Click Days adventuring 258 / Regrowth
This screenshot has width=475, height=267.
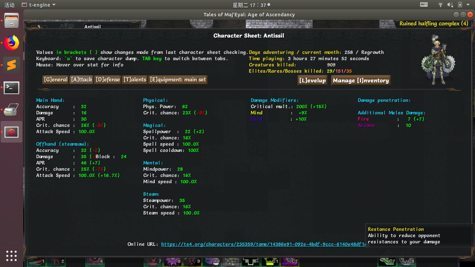point(316,52)
